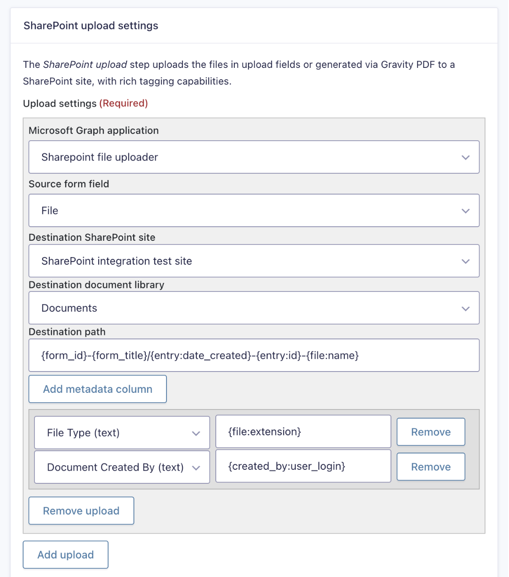Click Remove upload
509x577 pixels.
point(81,510)
